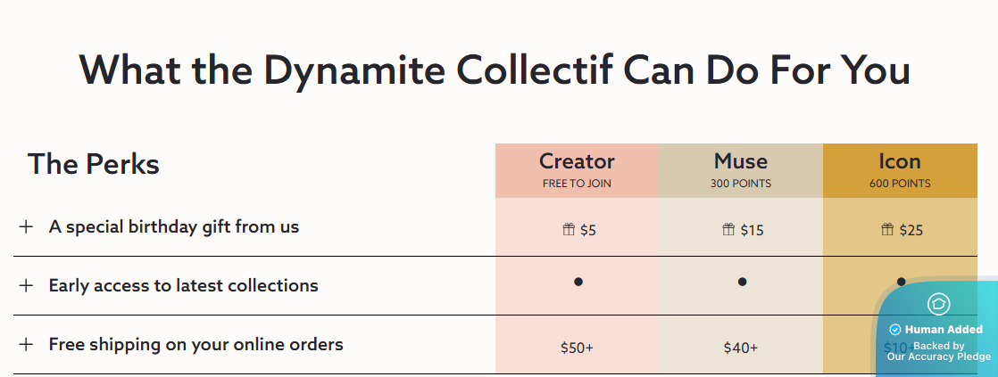Select the Creator tier header
This screenshot has width=998, height=377.
click(577, 170)
